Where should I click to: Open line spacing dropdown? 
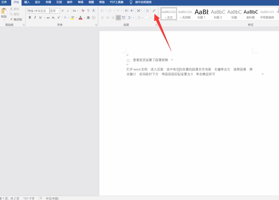tap(131, 18)
